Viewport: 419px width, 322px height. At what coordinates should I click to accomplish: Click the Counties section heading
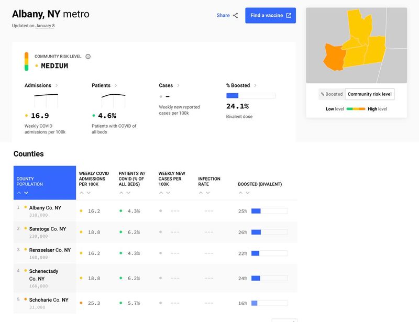(29, 153)
